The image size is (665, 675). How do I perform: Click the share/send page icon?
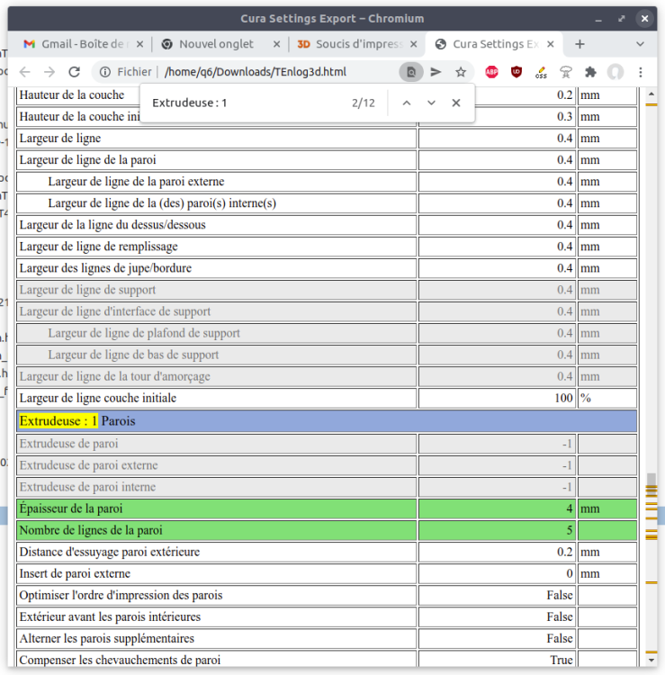(436, 72)
